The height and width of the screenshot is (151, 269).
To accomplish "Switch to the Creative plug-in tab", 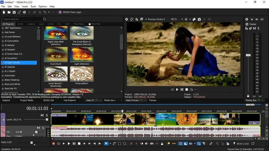I will click(31, 24).
